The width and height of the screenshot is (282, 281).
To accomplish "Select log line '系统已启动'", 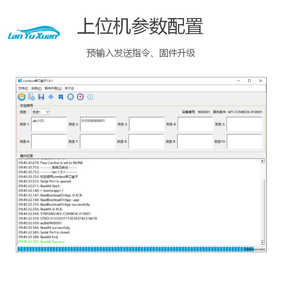I will (47, 167).
